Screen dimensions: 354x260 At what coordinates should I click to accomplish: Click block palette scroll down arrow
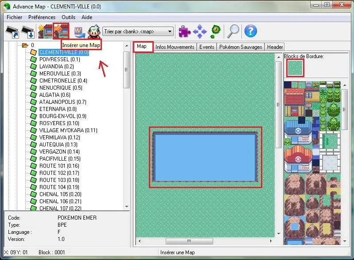click(345, 241)
